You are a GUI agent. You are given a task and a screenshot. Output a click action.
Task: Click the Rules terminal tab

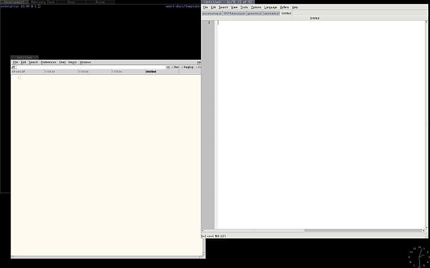(x=100, y=2)
